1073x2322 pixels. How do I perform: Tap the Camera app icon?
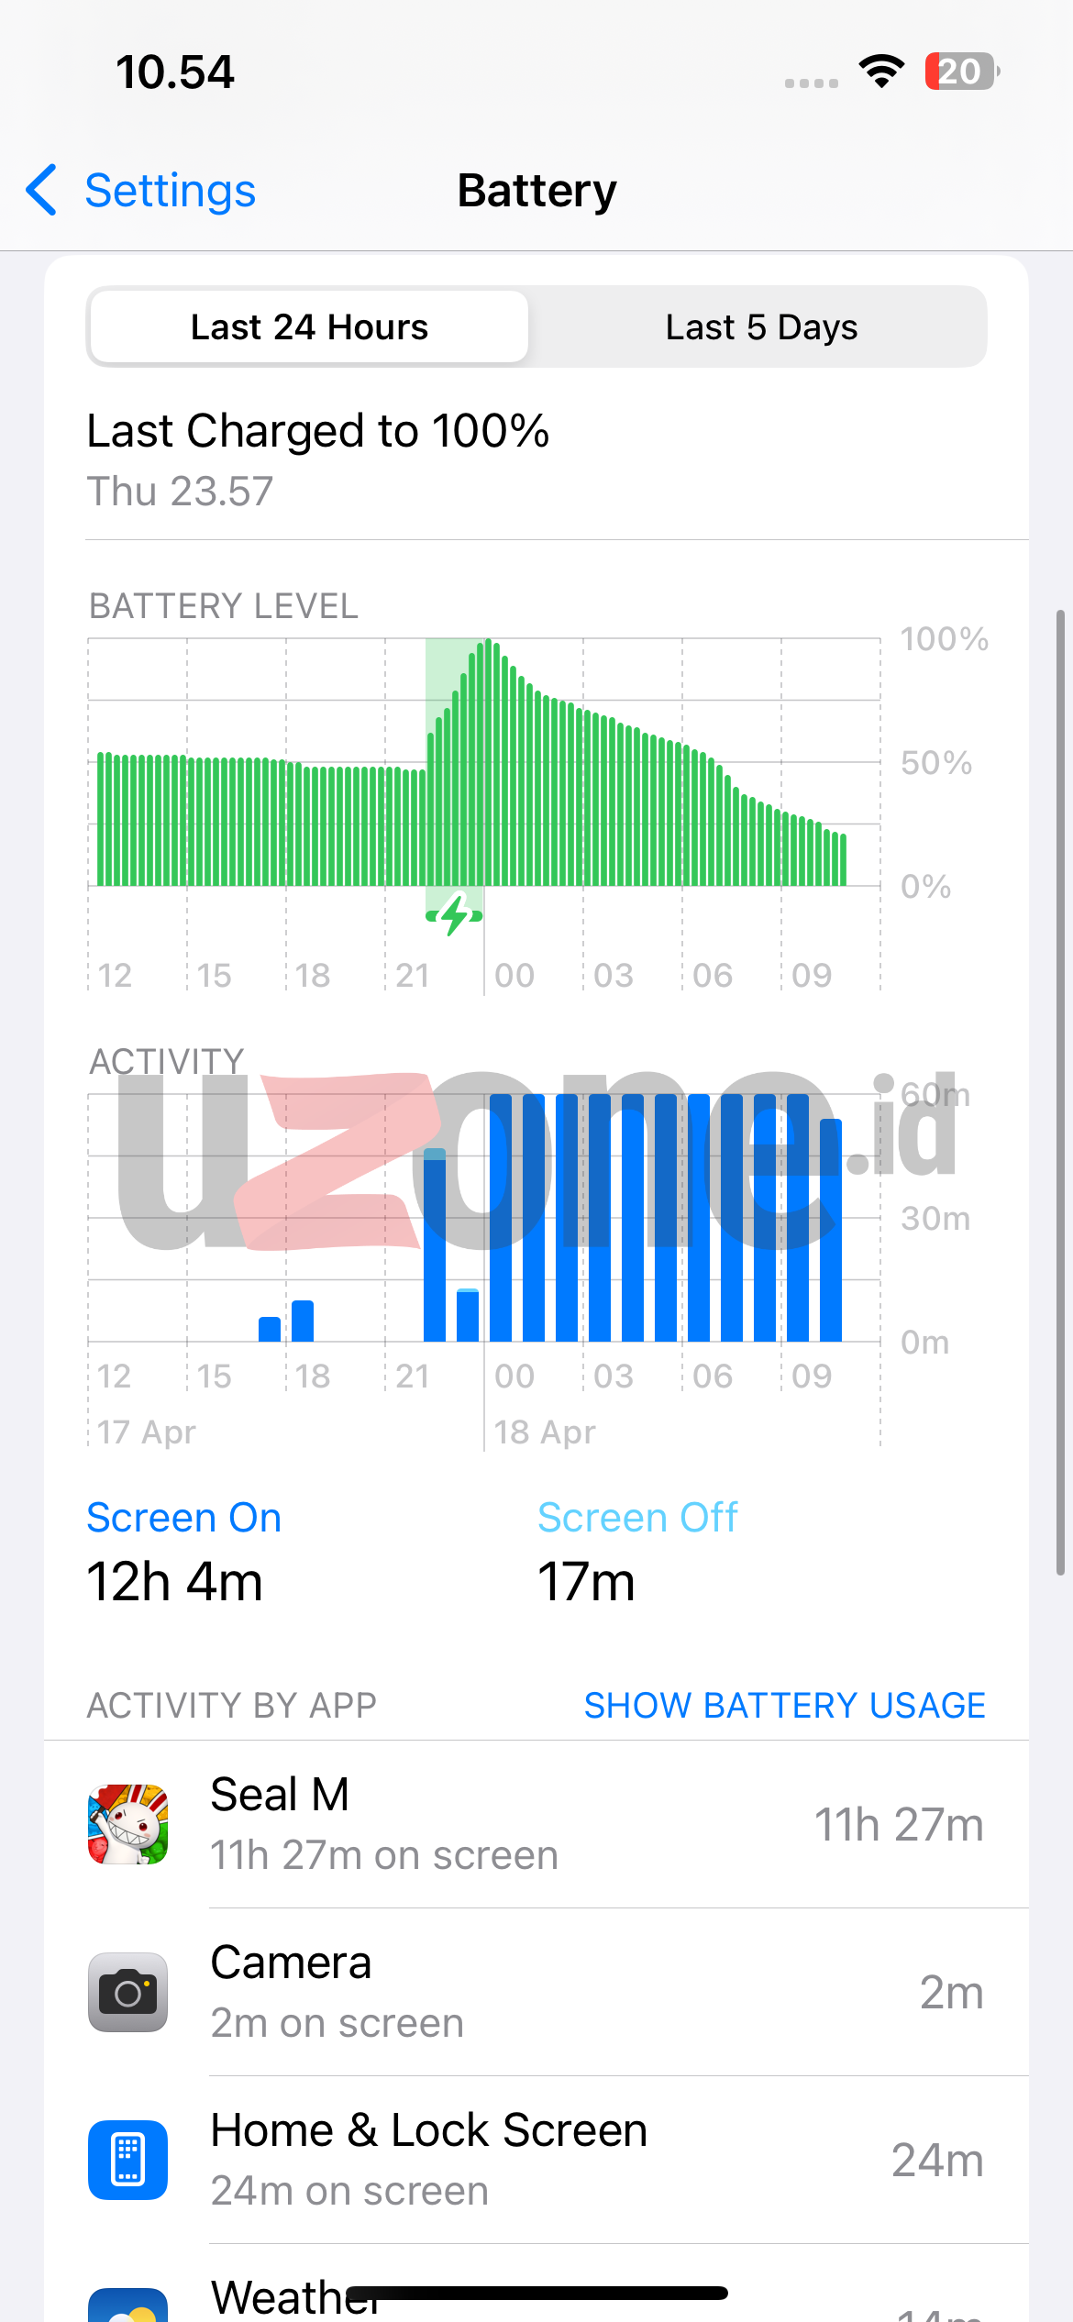click(127, 1992)
